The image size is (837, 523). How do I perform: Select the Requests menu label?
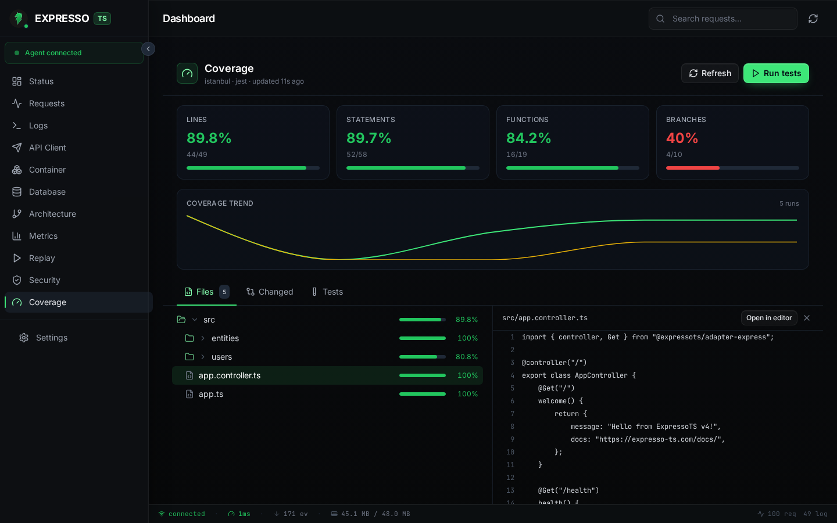tap(46, 103)
